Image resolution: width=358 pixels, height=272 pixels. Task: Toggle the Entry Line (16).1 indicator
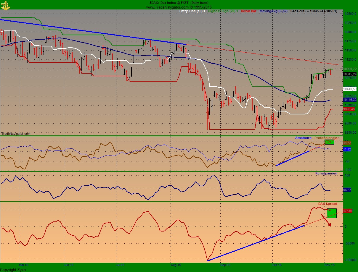coord(192,10)
